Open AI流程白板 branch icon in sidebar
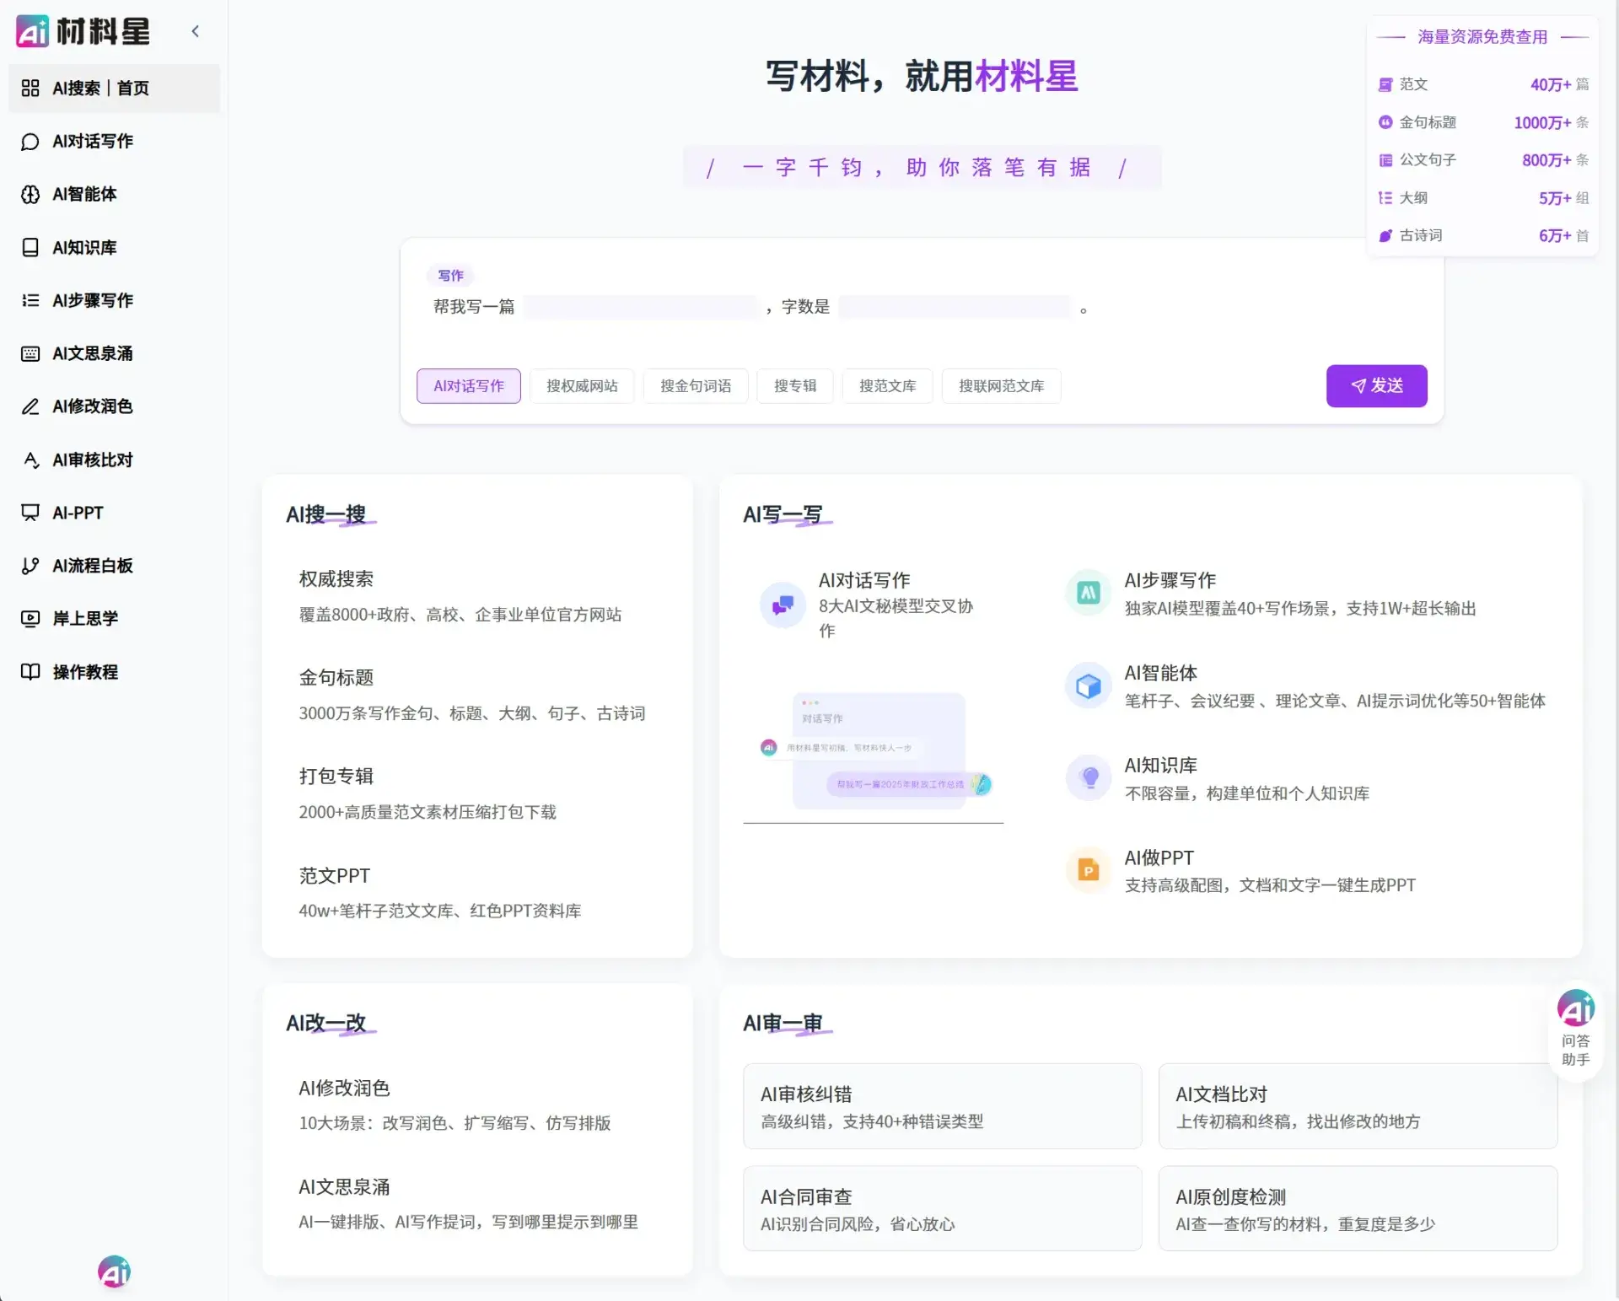This screenshot has width=1619, height=1301. click(x=30, y=566)
